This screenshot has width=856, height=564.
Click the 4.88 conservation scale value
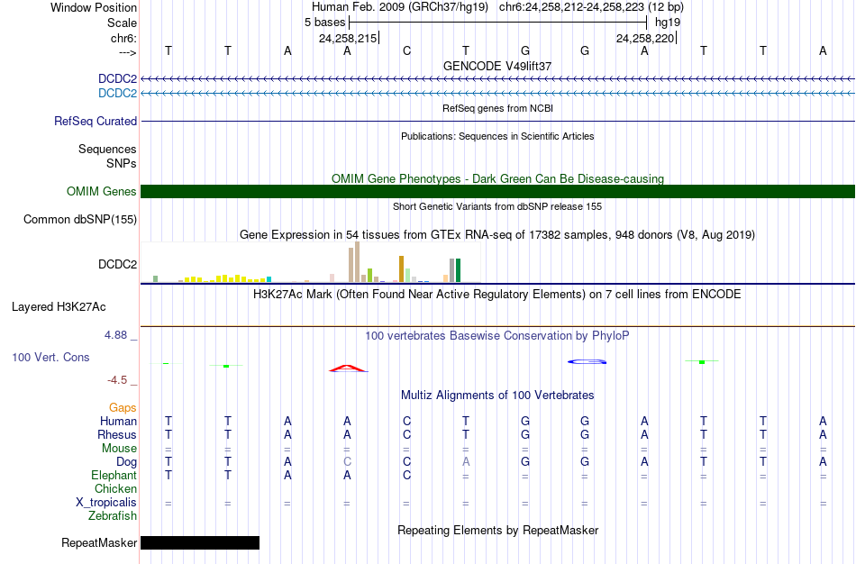(x=115, y=335)
